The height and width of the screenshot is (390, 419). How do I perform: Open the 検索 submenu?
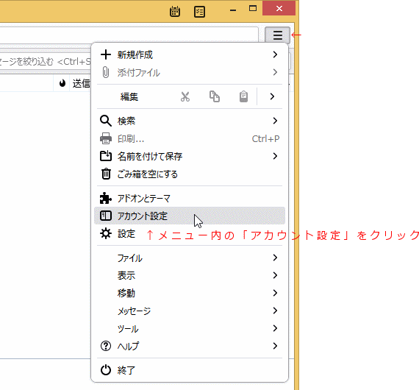(190, 121)
